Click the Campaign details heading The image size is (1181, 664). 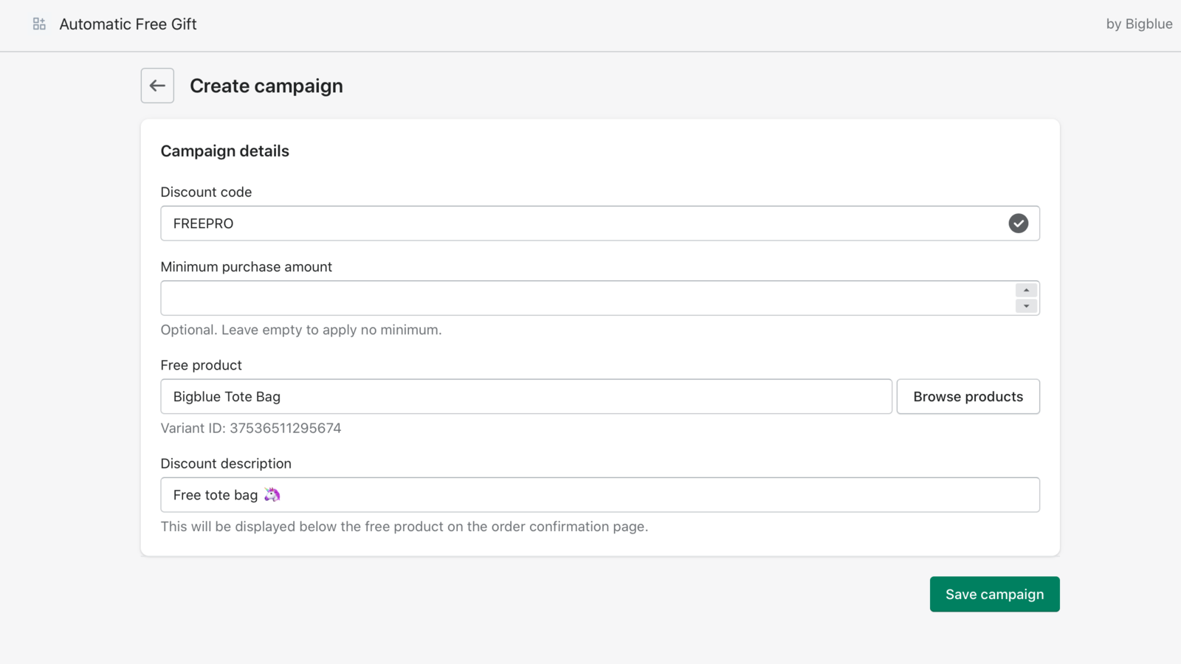pyautogui.click(x=224, y=151)
